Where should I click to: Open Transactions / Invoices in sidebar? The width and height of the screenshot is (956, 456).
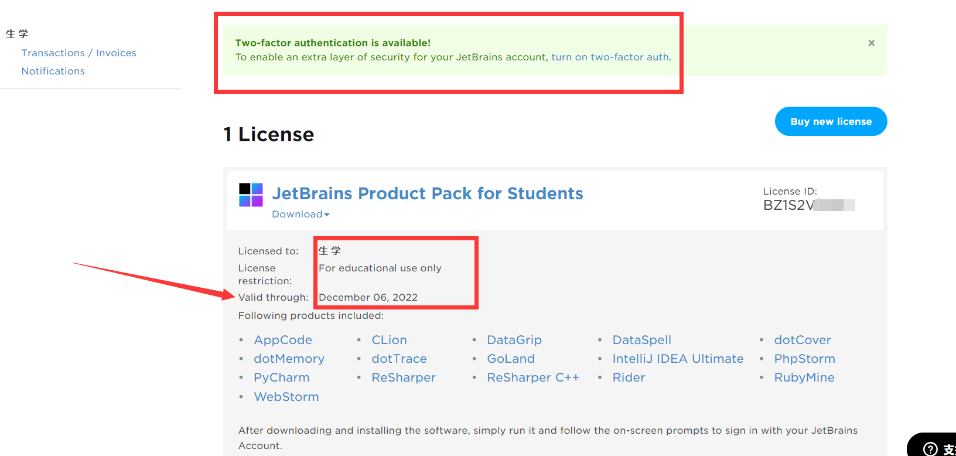coord(78,53)
